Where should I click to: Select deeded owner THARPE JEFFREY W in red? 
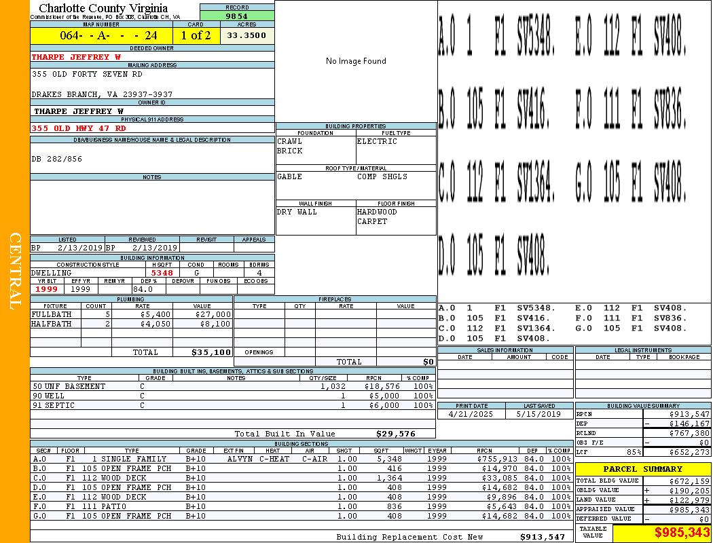76,57
